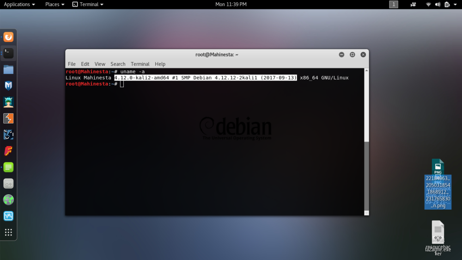This screenshot has width=462, height=260.
Task: Open Metasploit from the dock
Action: coord(8,86)
